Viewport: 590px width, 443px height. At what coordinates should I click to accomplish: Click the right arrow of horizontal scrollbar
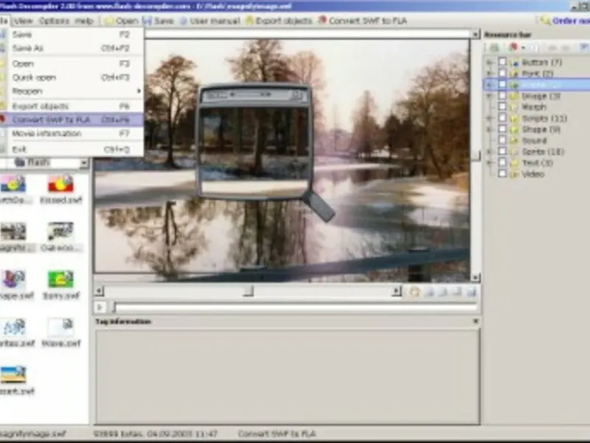coord(396,291)
